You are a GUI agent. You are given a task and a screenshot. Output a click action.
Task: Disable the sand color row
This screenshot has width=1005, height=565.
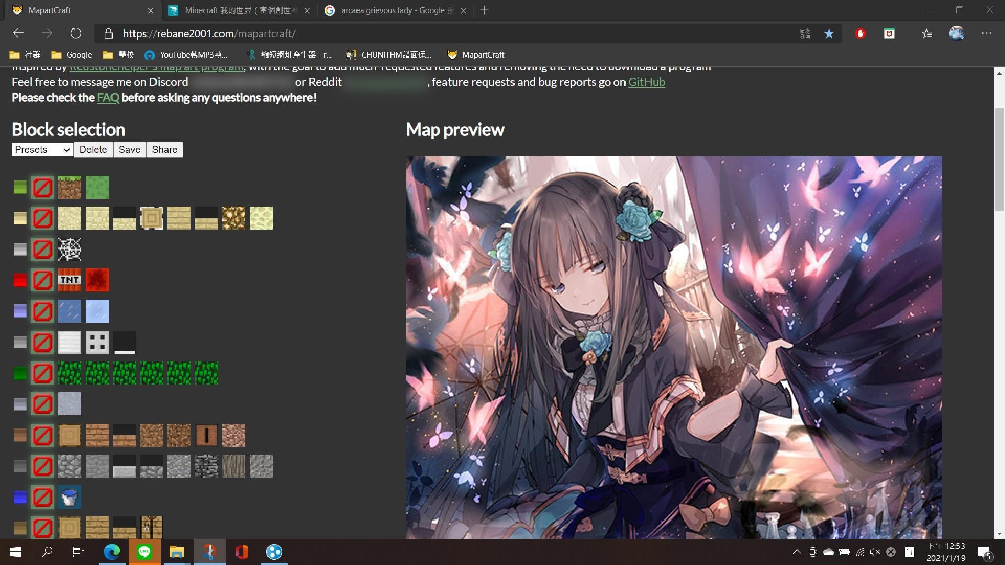(x=42, y=218)
